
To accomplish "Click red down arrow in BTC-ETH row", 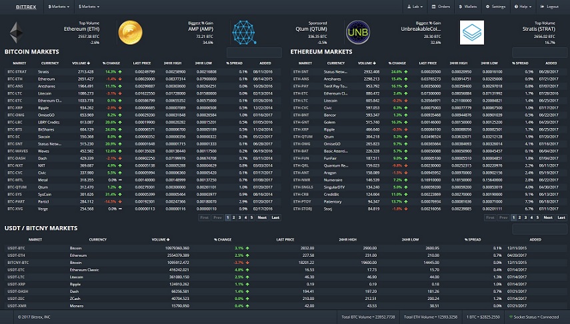I will [x=120, y=79].
